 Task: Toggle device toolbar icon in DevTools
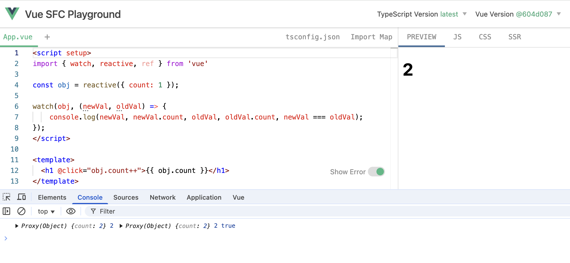click(x=21, y=197)
